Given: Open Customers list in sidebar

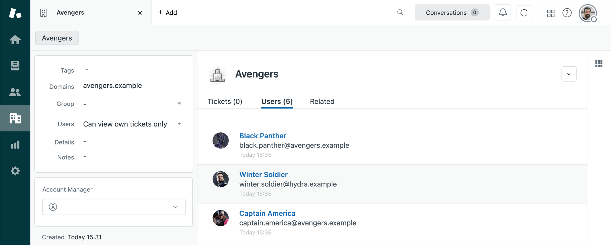Looking at the screenshot, I should [x=15, y=92].
